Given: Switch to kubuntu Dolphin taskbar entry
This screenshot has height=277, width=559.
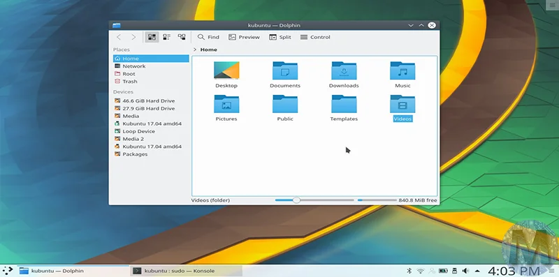Looking at the screenshot, I should point(74,271).
